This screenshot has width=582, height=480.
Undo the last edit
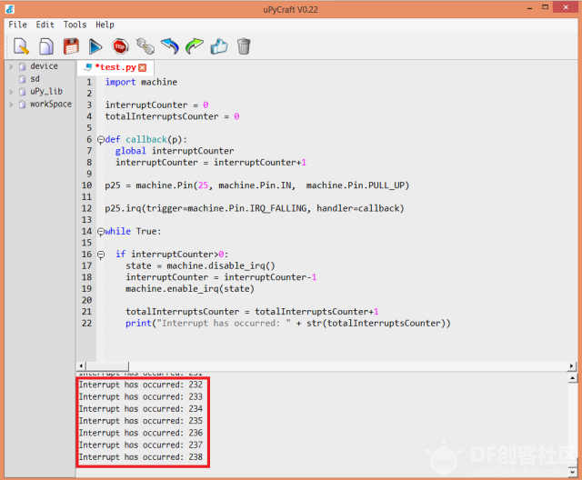coord(170,46)
